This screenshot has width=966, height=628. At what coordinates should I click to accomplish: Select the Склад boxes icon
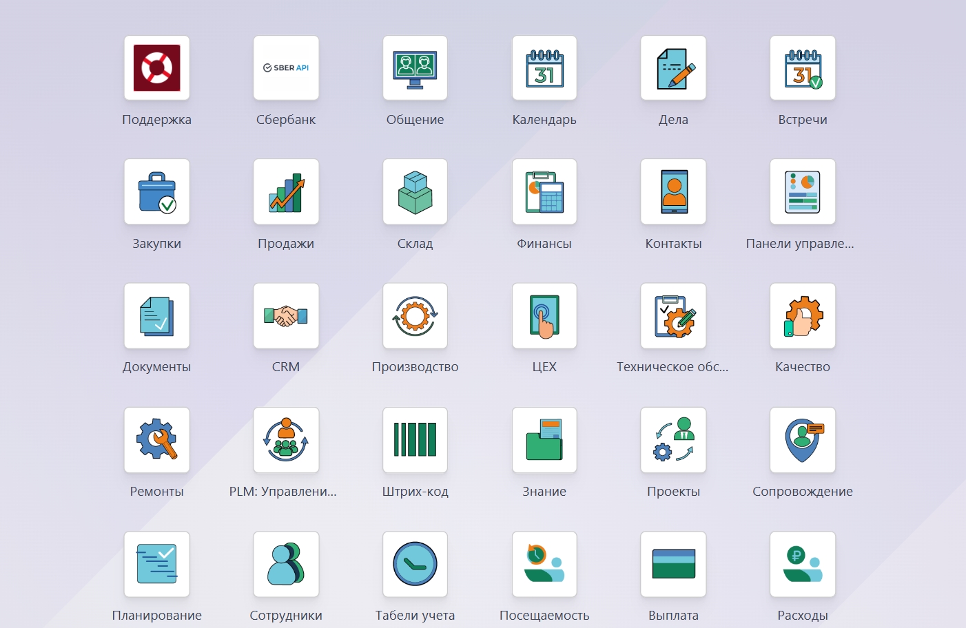(415, 192)
